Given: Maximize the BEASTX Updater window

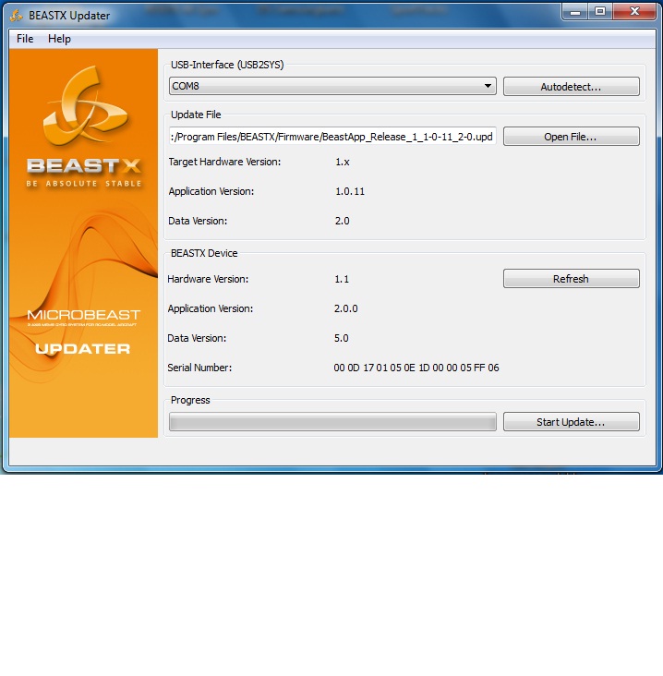Looking at the screenshot, I should click(x=600, y=11).
